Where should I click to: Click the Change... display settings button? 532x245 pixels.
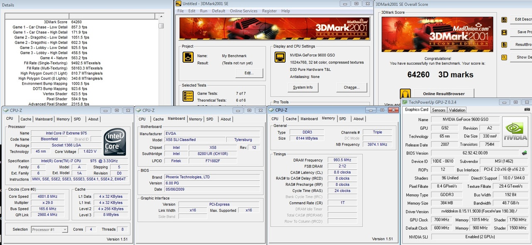pyautogui.click(x=352, y=87)
